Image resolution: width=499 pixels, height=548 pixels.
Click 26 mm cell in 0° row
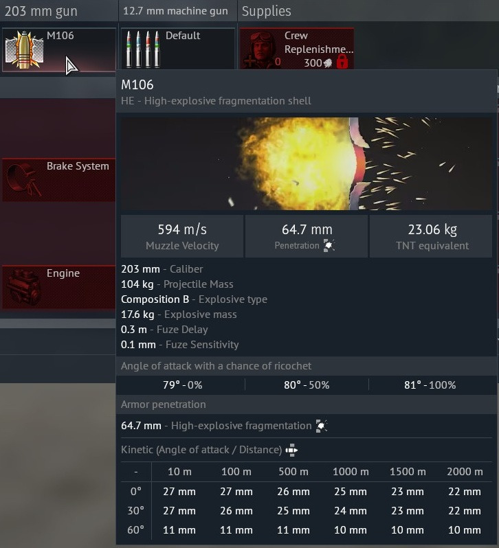coord(293,492)
